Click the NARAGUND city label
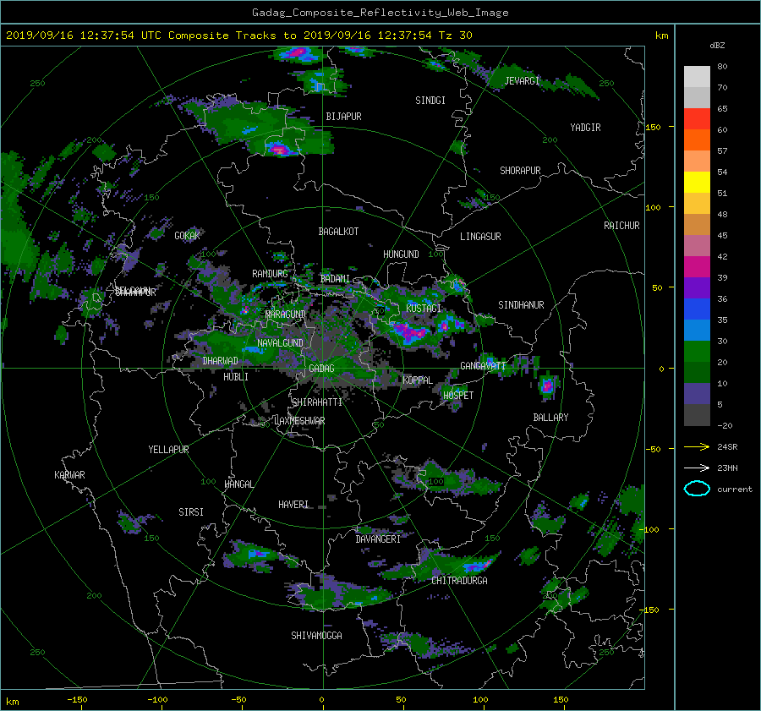The width and height of the screenshot is (761, 711). [x=286, y=314]
